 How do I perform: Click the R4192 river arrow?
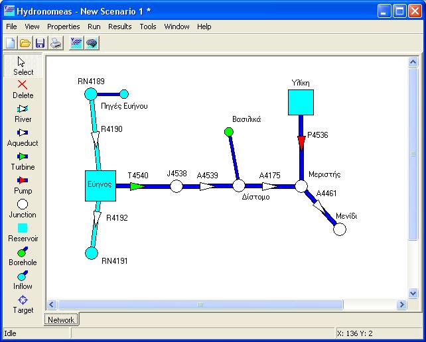(97, 219)
